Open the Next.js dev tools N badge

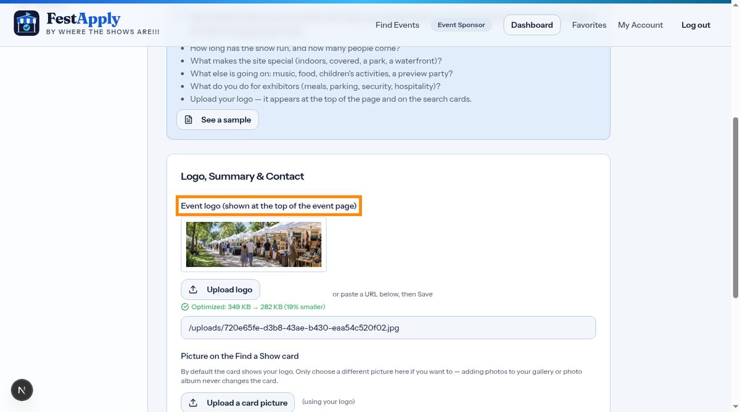[22, 390]
